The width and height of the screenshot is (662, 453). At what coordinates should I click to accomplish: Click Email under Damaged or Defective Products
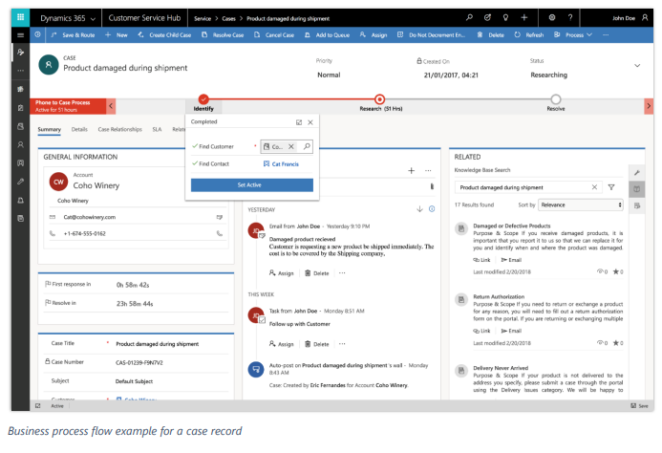[x=511, y=260]
